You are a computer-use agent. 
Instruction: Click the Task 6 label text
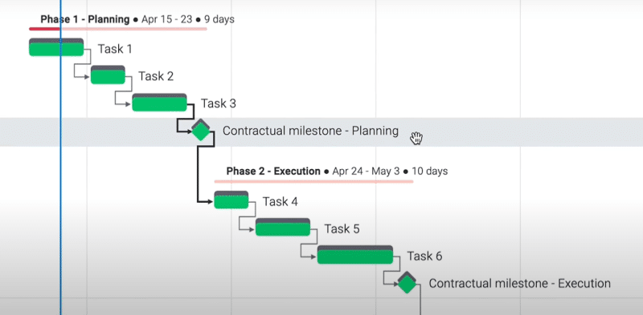pos(424,256)
